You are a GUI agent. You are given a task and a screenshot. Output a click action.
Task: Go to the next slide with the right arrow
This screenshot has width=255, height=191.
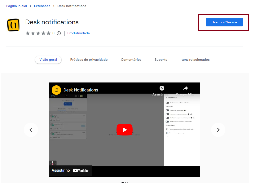(218, 130)
